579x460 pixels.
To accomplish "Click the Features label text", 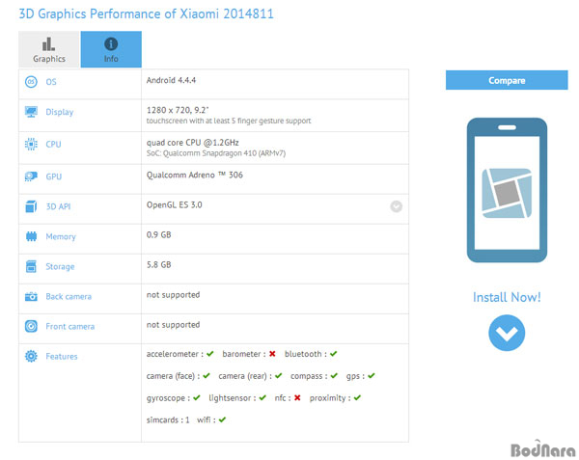I will coord(62,357).
